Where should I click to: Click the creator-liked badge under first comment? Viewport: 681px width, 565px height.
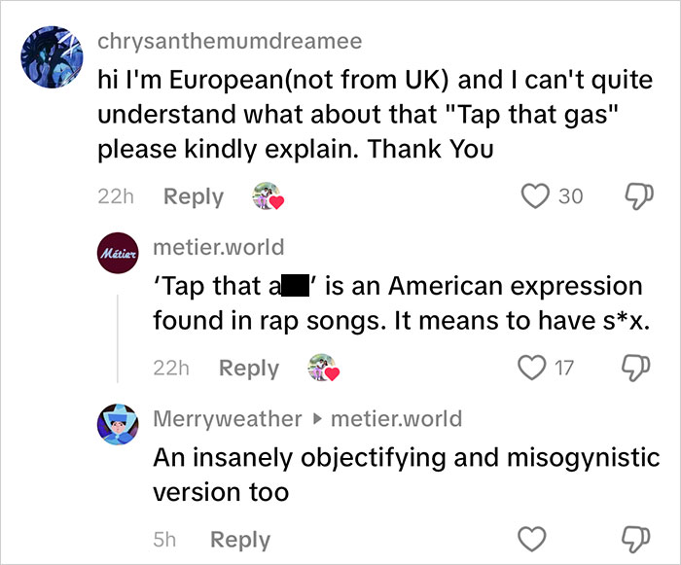pyautogui.click(x=267, y=197)
